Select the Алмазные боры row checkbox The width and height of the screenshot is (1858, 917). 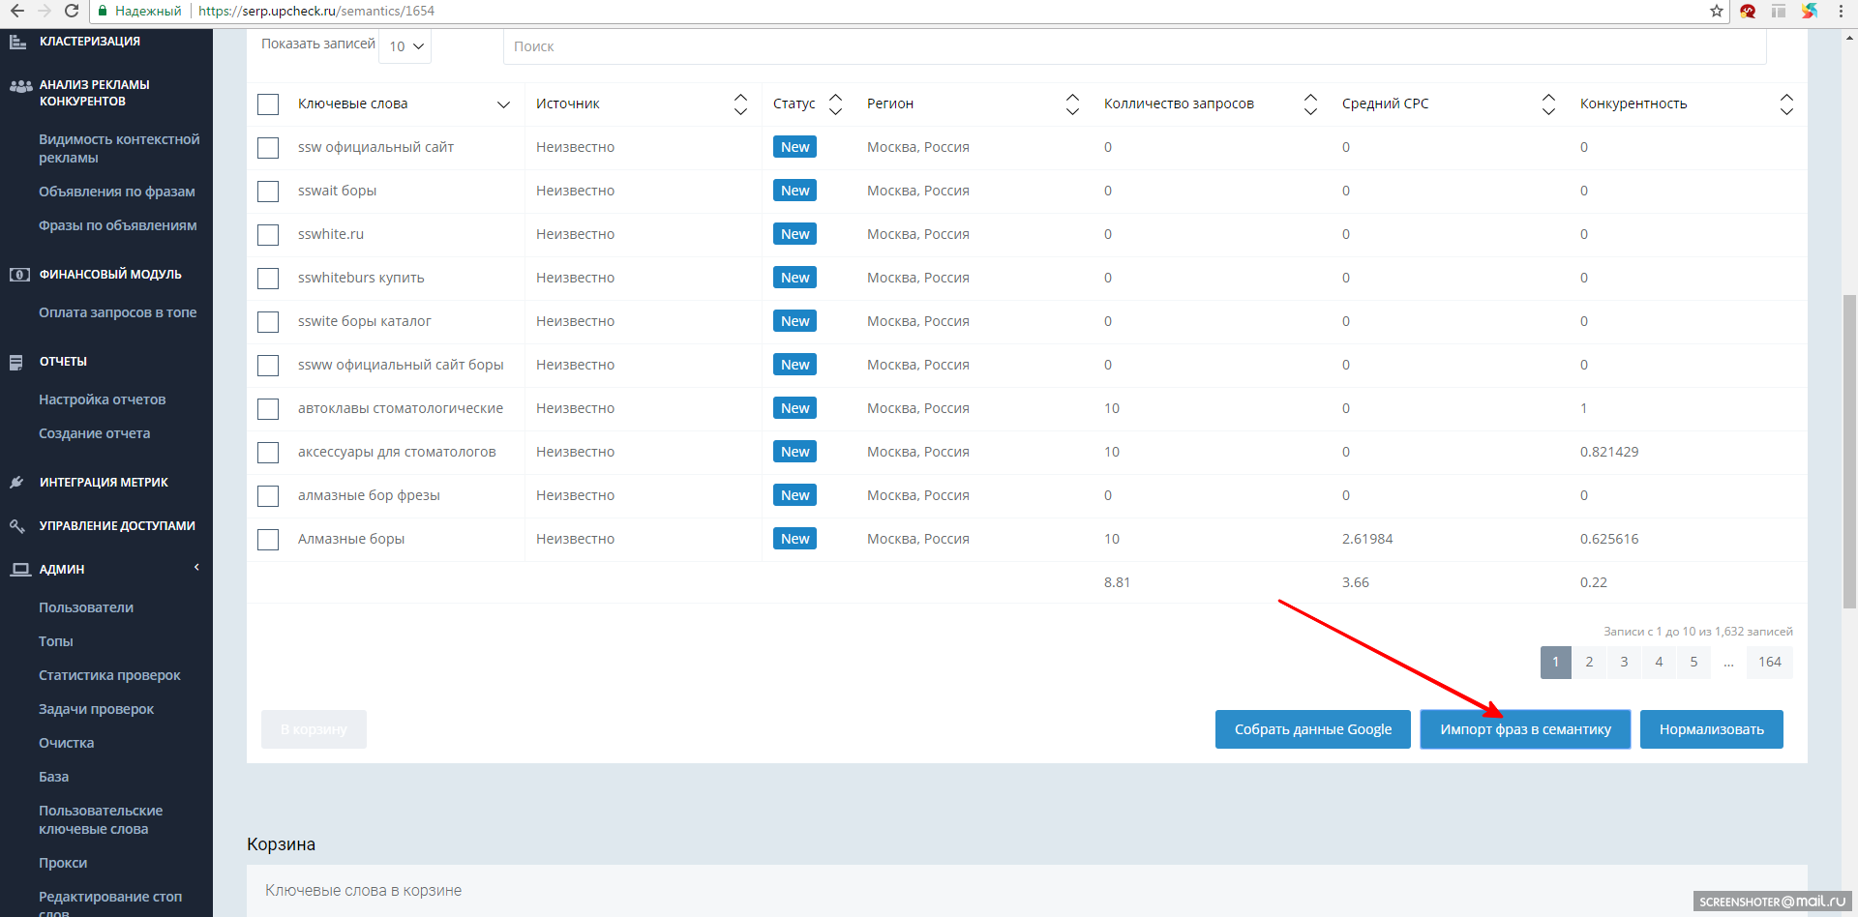tap(268, 540)
